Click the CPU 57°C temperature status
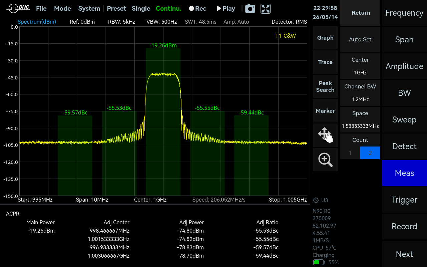This screenshot has height=267, width=427. 325,248
